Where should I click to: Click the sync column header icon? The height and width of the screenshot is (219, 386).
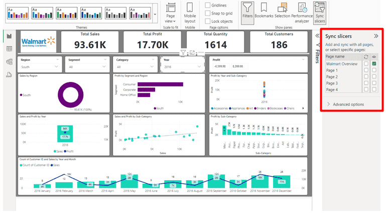[x=366, y=57]
